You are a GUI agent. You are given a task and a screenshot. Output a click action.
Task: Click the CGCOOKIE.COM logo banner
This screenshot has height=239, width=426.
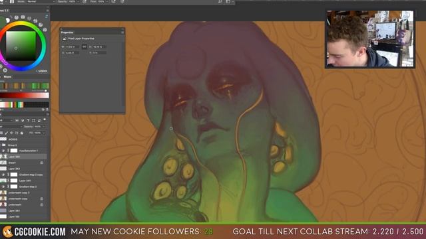click(34, 232)
